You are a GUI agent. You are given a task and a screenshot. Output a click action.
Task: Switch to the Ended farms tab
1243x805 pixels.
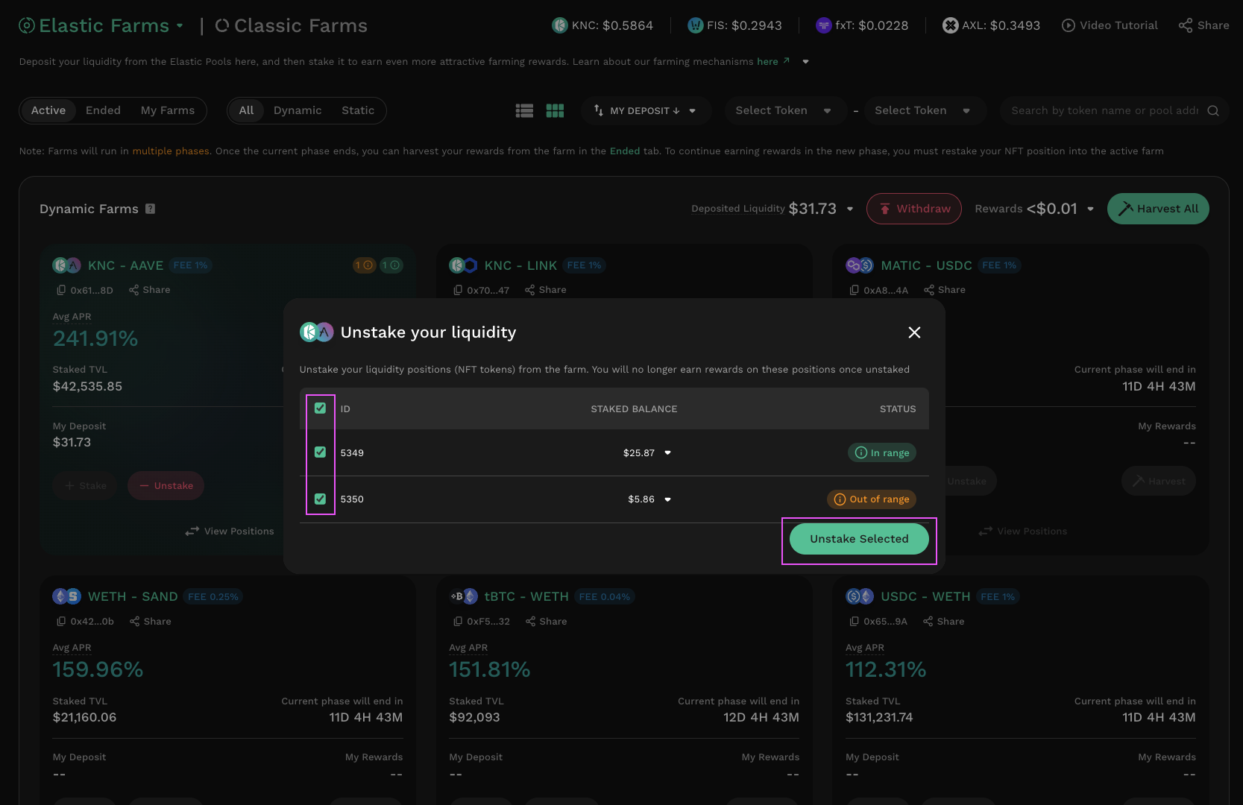[103, 111]
